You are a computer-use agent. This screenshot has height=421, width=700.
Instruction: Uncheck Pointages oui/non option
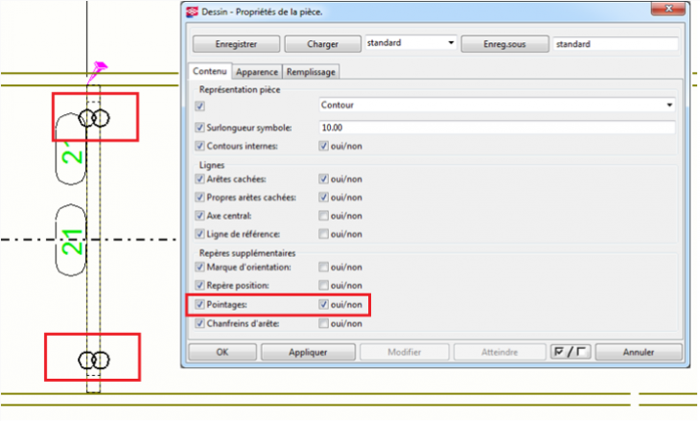pos(324,304)
